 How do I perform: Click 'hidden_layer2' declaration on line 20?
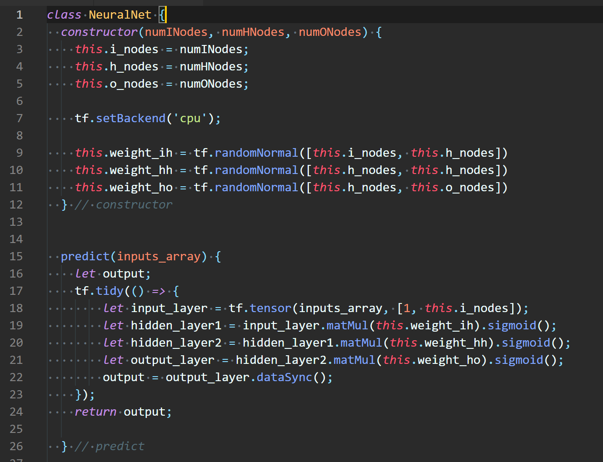point(176,343)
